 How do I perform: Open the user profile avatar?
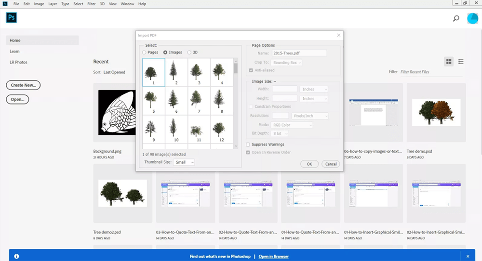(472, 18)
